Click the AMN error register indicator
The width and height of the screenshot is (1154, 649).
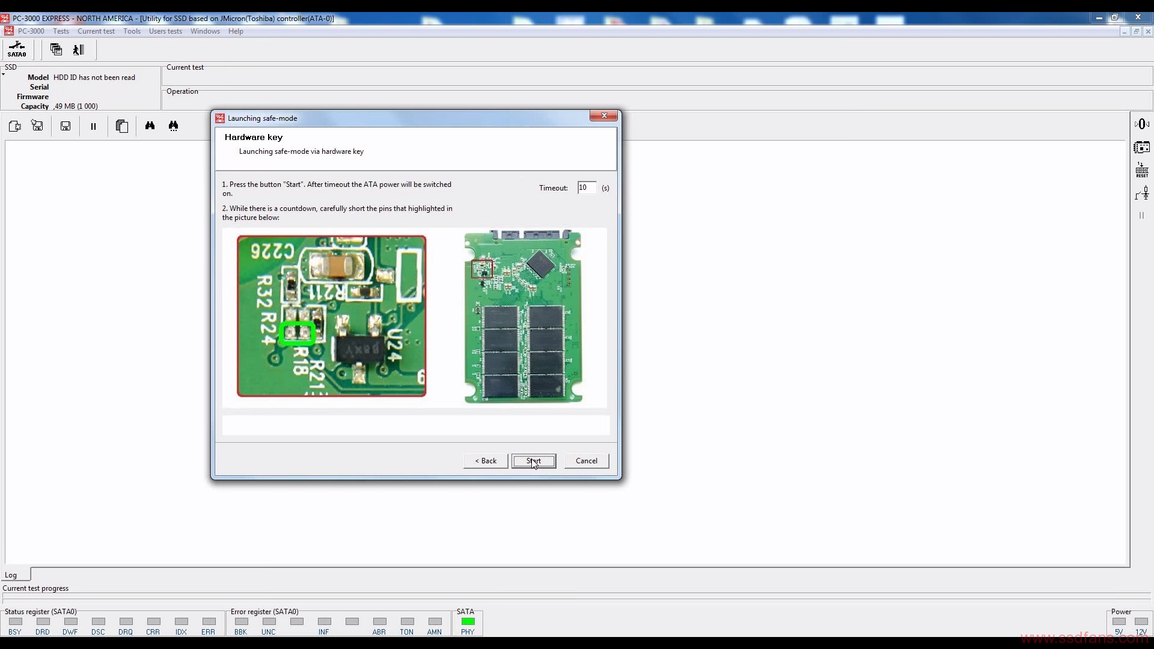pyautogui.click(x=435, y=621)
